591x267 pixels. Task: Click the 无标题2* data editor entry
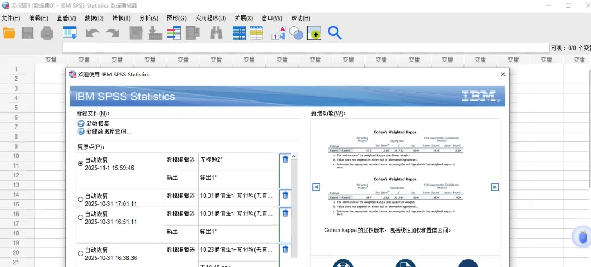pos(211,159)
